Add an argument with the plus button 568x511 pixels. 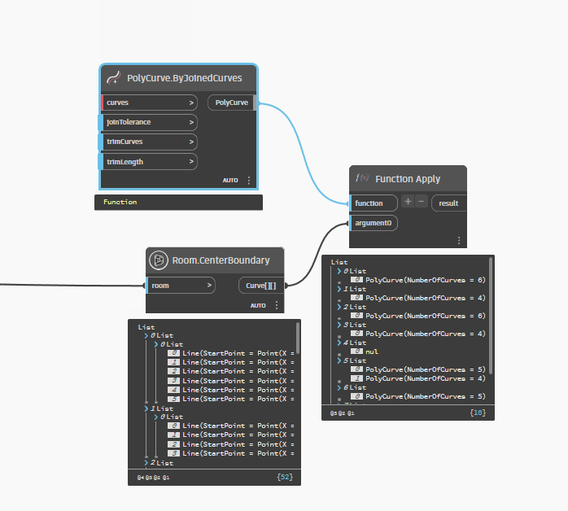point(408,202)
